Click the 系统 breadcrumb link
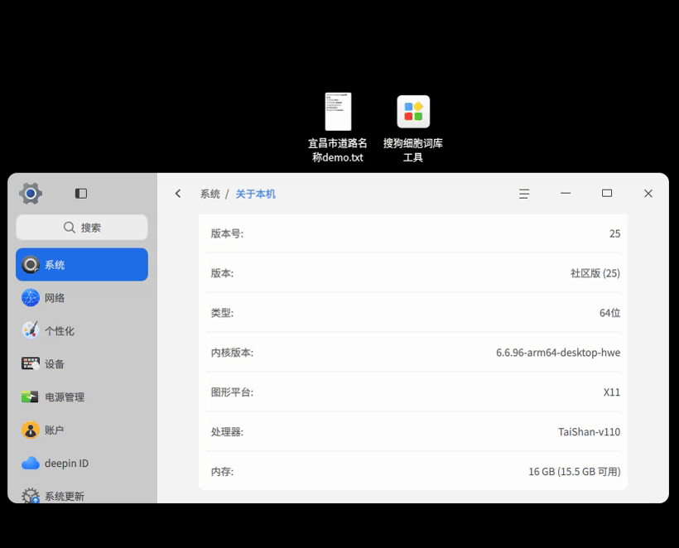679x548 pixels. point(210,194)
